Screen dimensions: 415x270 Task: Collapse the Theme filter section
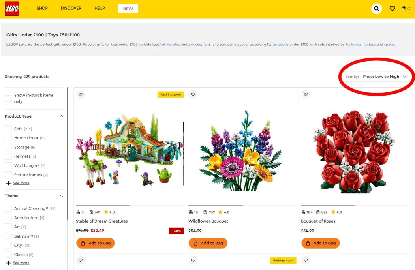pyautogui.click(x=61, y=196)
